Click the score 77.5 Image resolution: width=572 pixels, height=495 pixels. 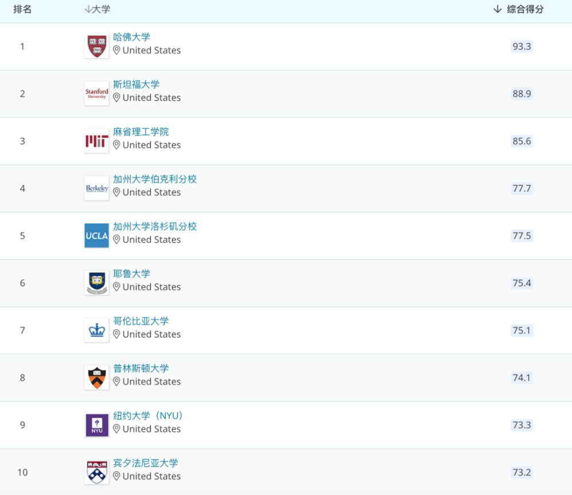click(522, 236)
